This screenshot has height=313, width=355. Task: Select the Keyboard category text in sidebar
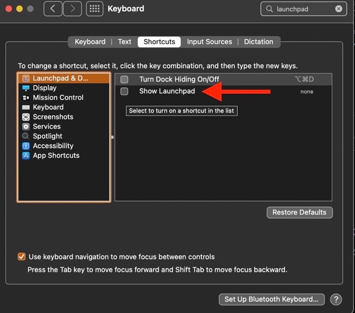click(48, 107)
